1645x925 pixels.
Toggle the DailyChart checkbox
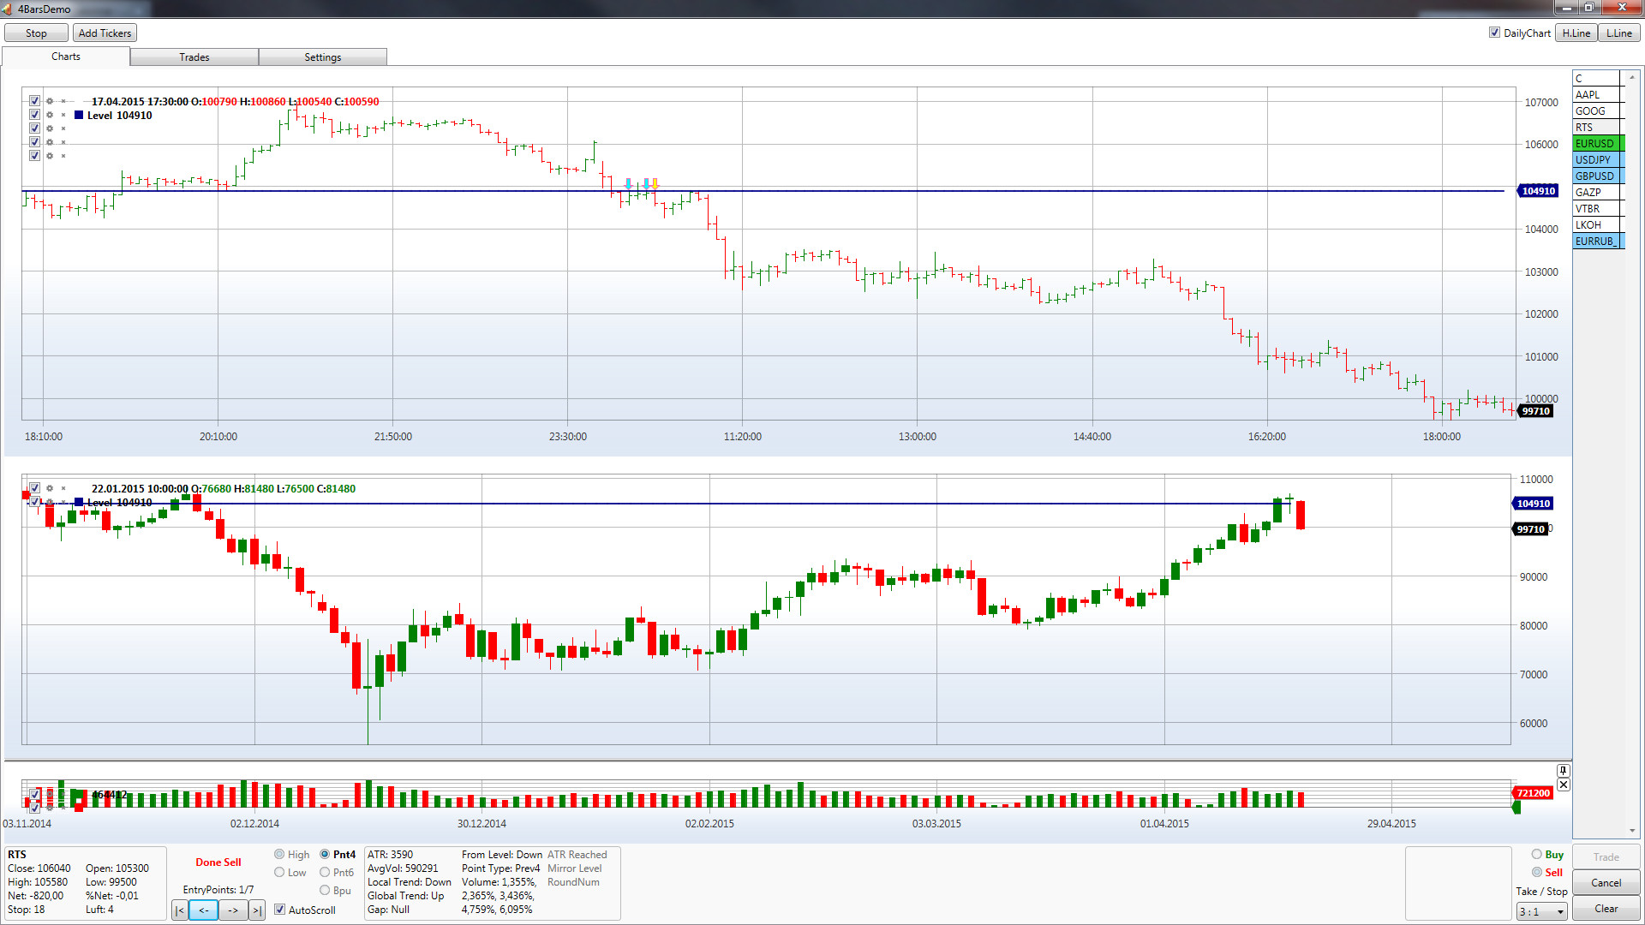(x=1494, y=33)
